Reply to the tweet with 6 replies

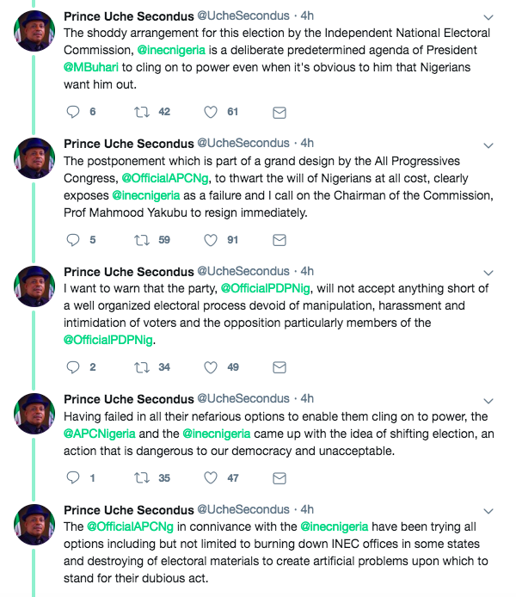pos(73,112)
